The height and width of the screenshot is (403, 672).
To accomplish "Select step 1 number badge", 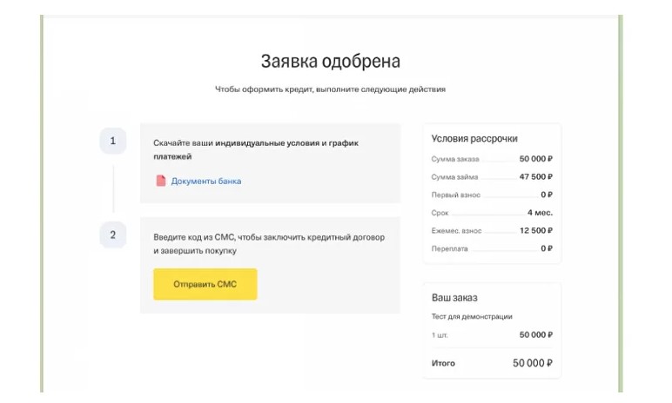I will [x=112, y=141].
